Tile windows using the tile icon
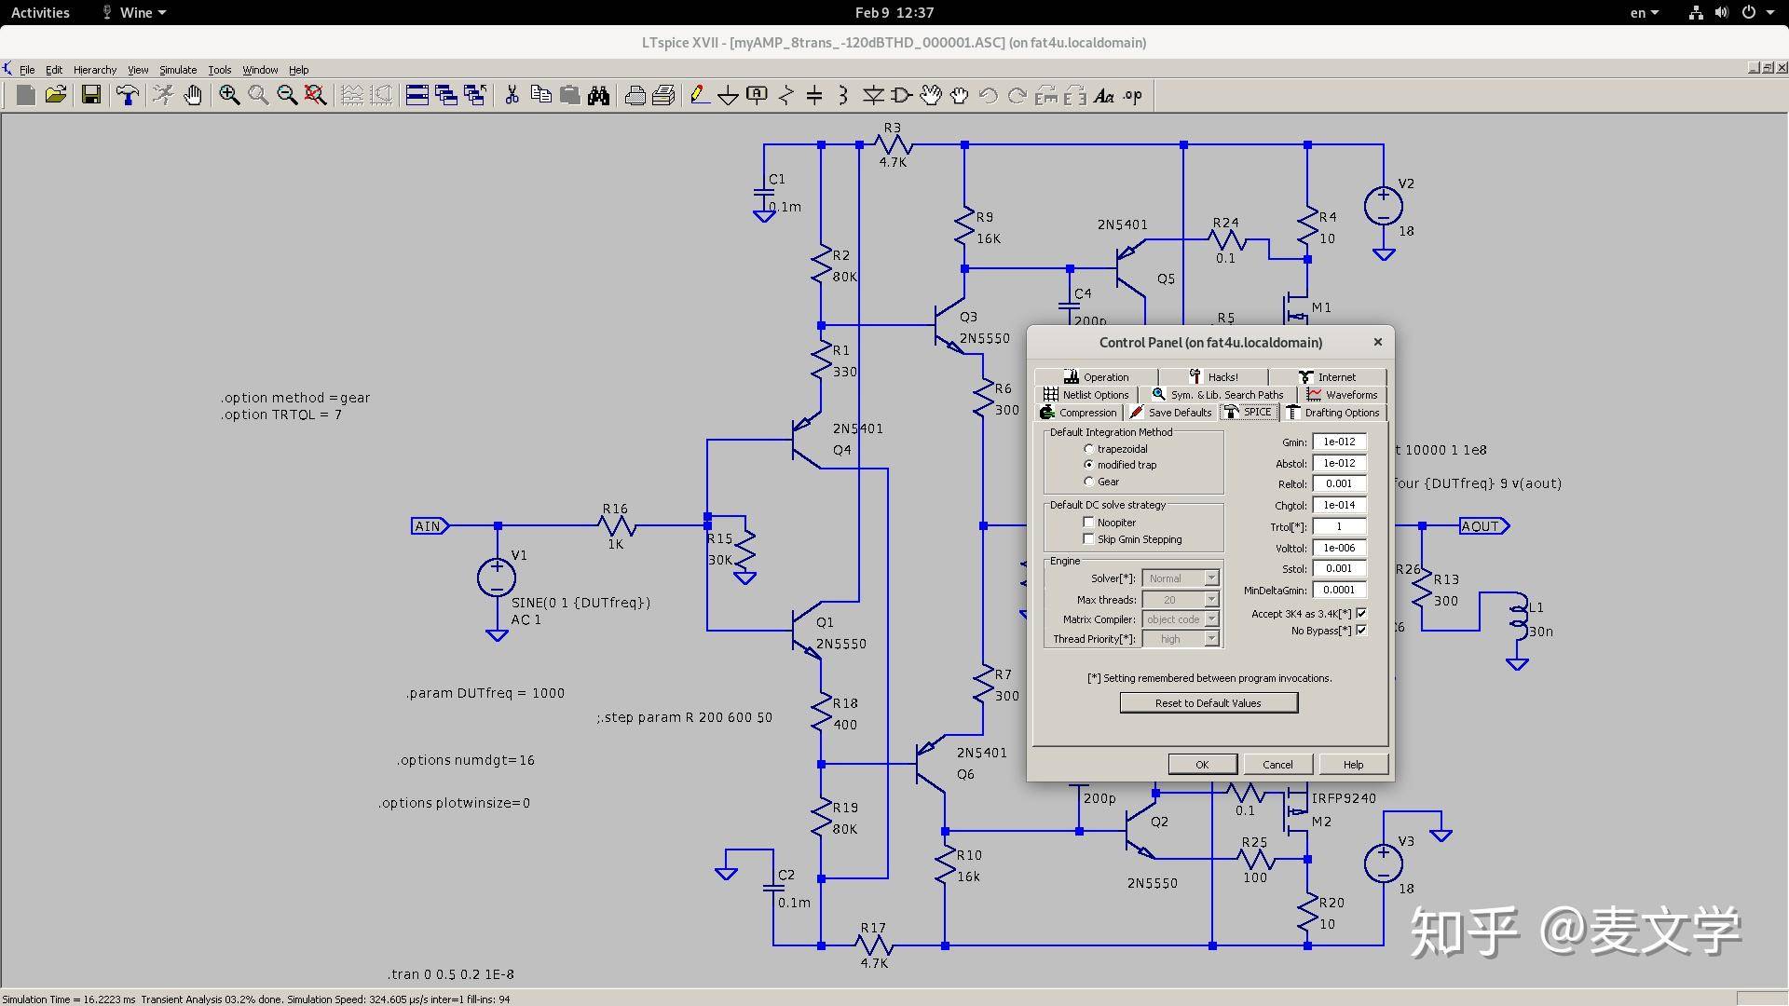Viewport: 1789px width, 1006px height. point(417,95)
